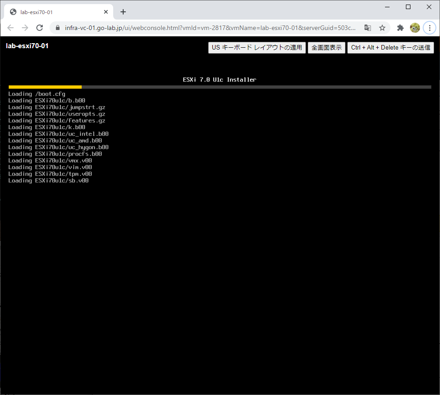Minimize the Chrome window

[x=387, y=7]
